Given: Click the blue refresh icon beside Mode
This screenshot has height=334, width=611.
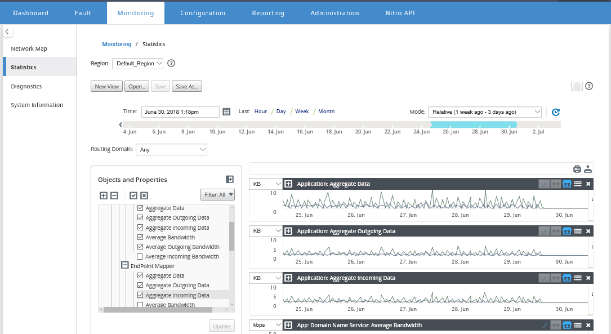Looking at the screenshot, I should [556, 112].
